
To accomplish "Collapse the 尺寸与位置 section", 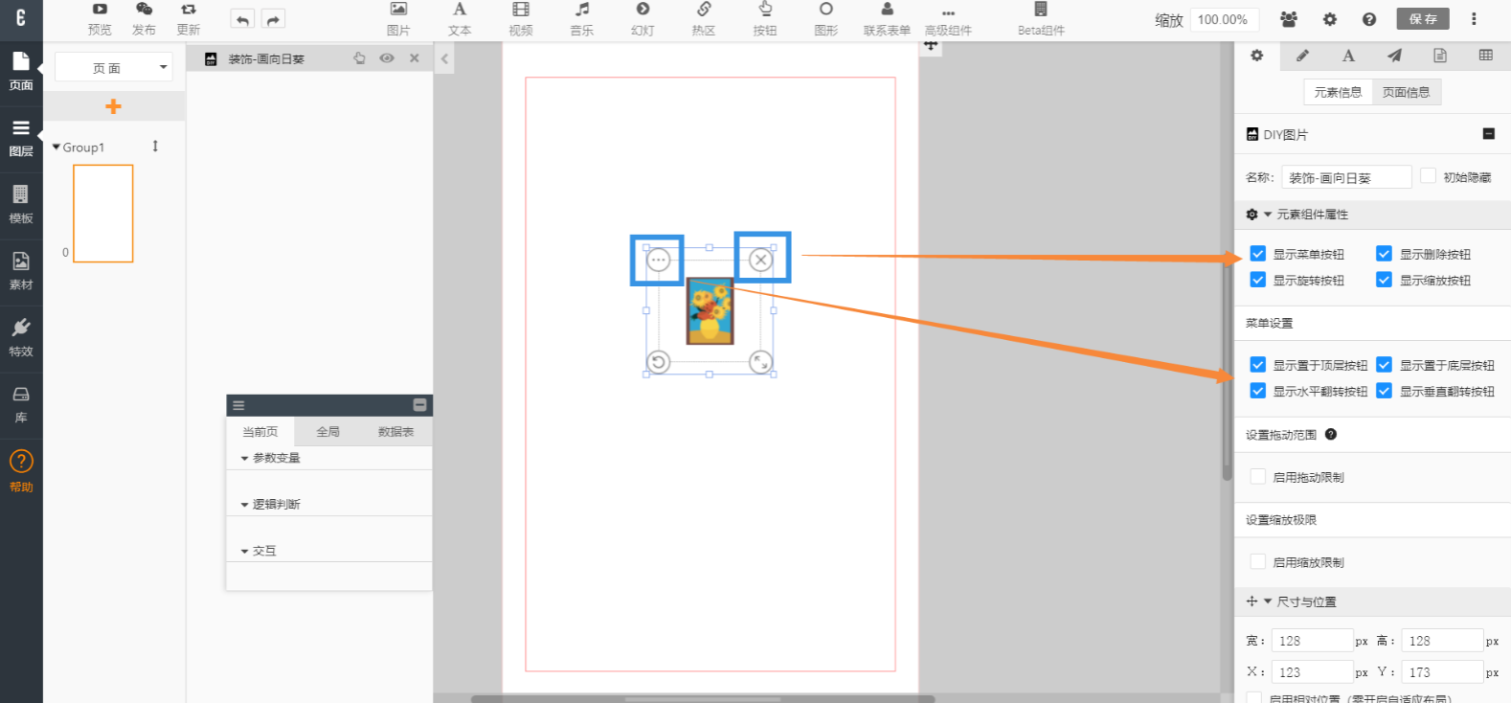I will 1268,601.
